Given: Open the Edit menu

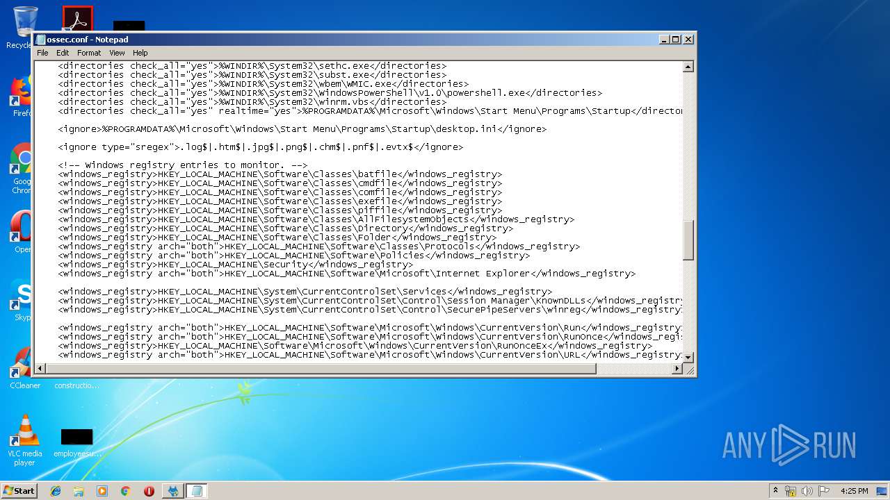Looking at the screenshot, I should pyautogui.click(x=63, y=53).
